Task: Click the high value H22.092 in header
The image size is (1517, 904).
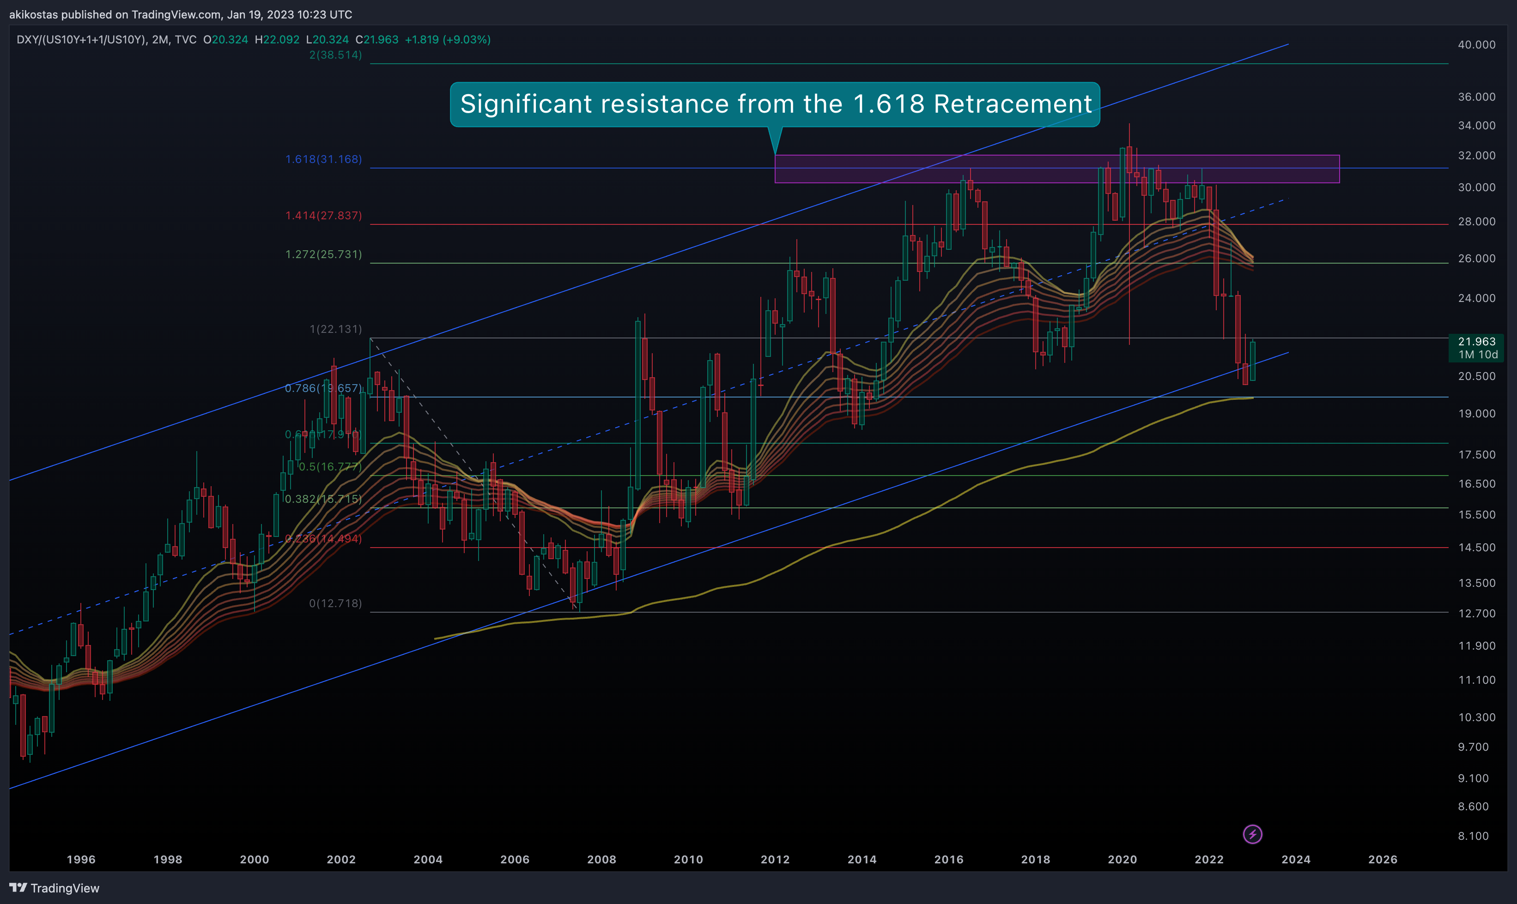Action: (277, 40)
